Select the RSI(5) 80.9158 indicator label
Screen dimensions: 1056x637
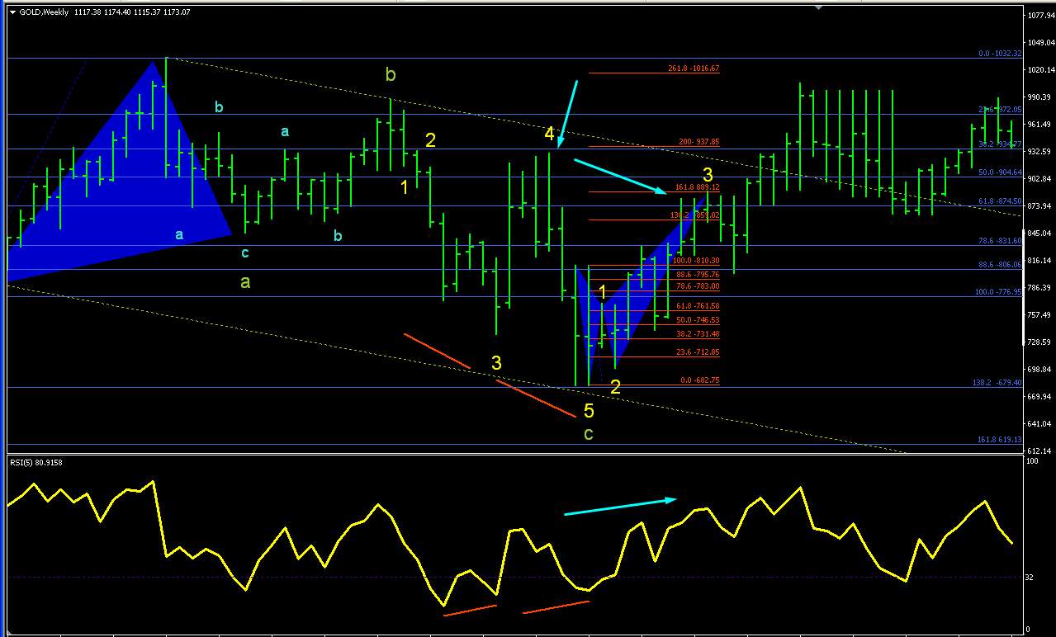[x=36, y=462]
